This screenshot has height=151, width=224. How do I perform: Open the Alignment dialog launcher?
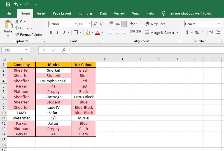tap(179, 41)
